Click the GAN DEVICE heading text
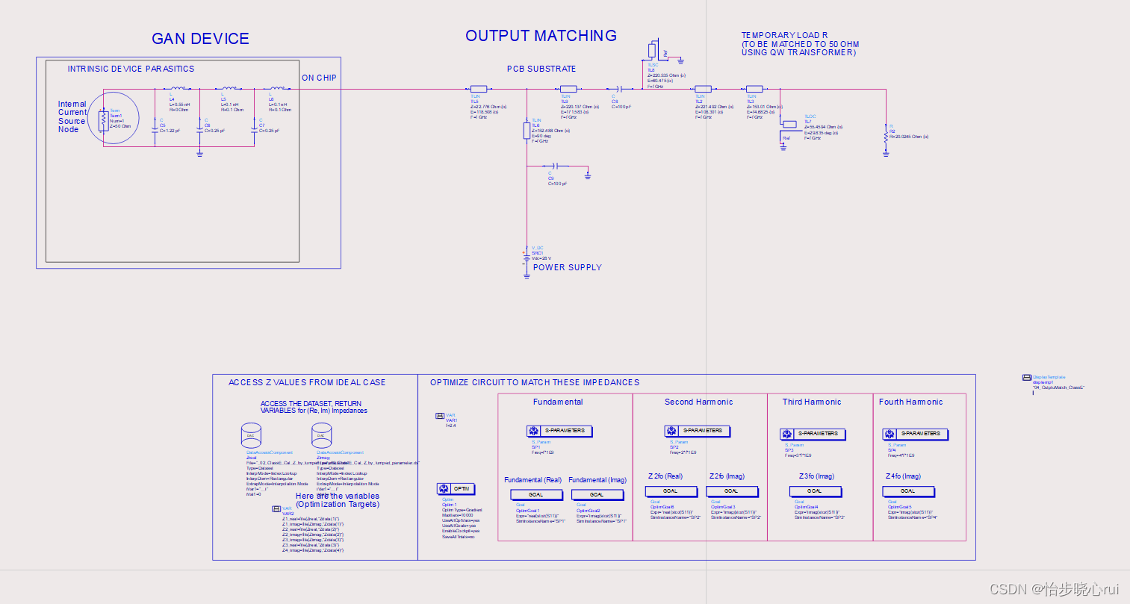The image size is (1130, 604). point(200,39)
